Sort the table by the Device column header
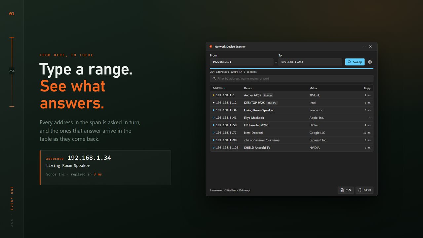The height and width of the screenshot is (238, 423). pos(248,88)
